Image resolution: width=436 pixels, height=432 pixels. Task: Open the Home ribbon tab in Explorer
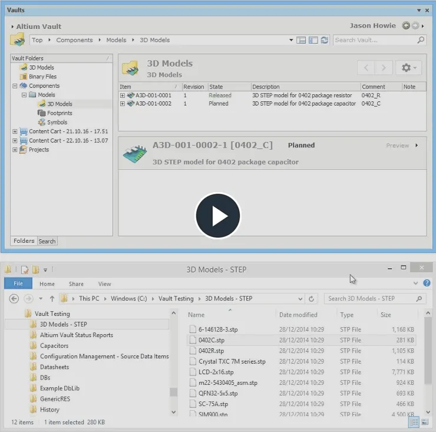point(47,283)
